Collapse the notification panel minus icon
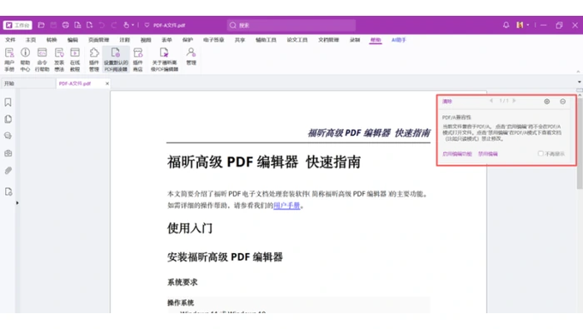Screen dimensions: 583x329 563,102
